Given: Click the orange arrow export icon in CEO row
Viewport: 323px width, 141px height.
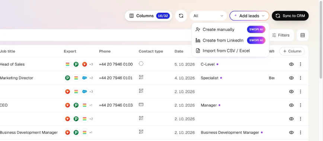Looking at the screenshot, I should point(68,105).
